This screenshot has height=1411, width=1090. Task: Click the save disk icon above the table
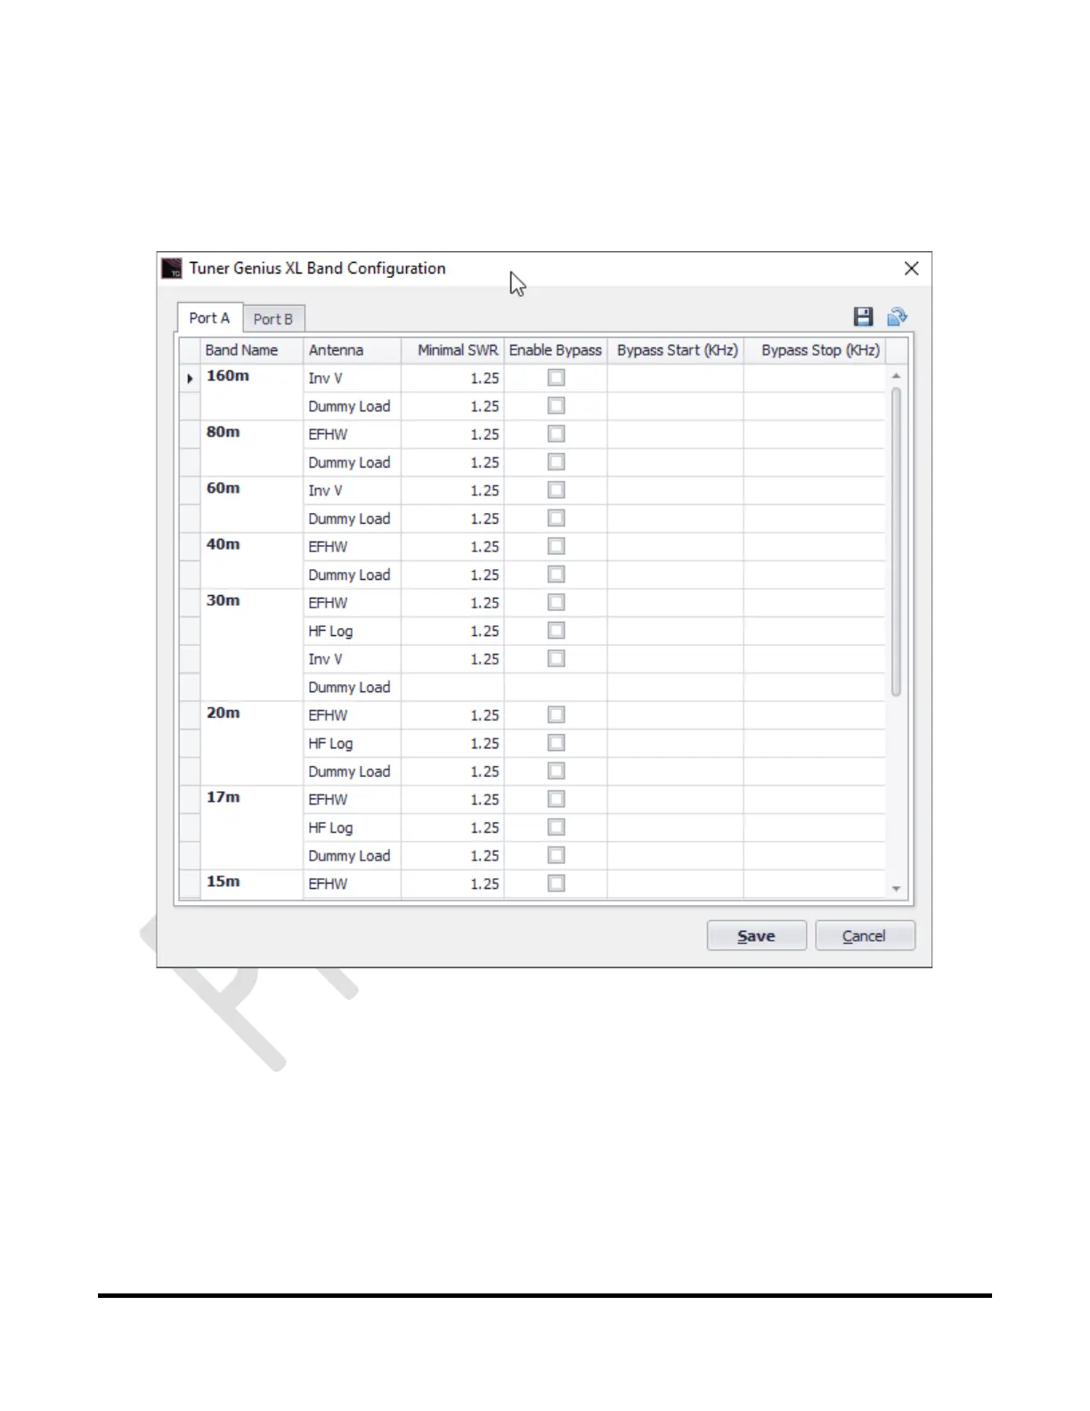(863, 317)
